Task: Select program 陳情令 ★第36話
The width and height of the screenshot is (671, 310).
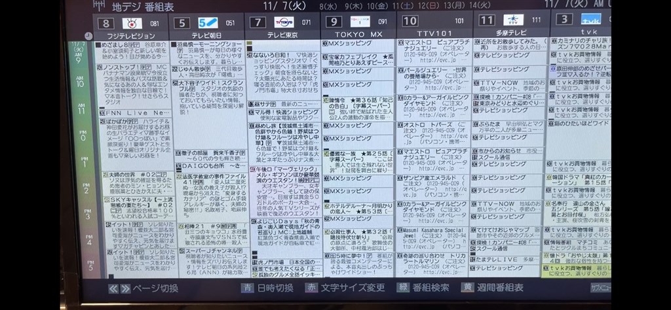Action: [x=358, y=109]
